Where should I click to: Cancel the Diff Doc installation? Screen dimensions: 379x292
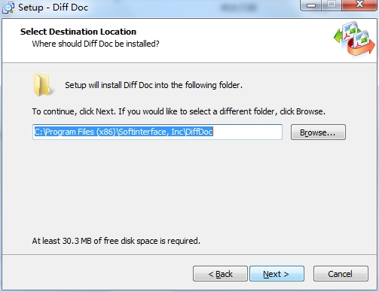click(341, 274)
